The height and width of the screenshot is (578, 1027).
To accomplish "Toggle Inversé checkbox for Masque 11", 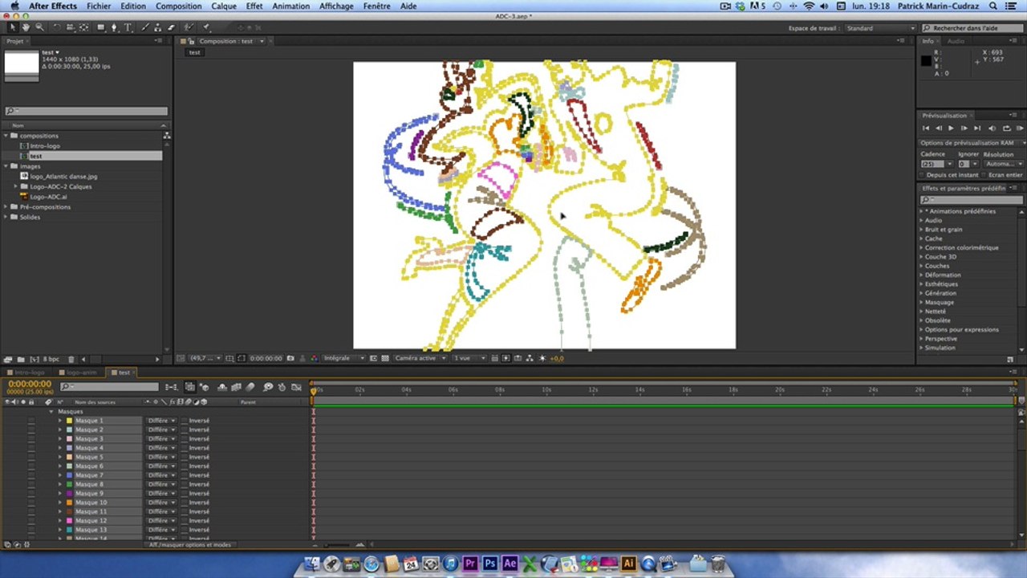I will click(185, 511).
